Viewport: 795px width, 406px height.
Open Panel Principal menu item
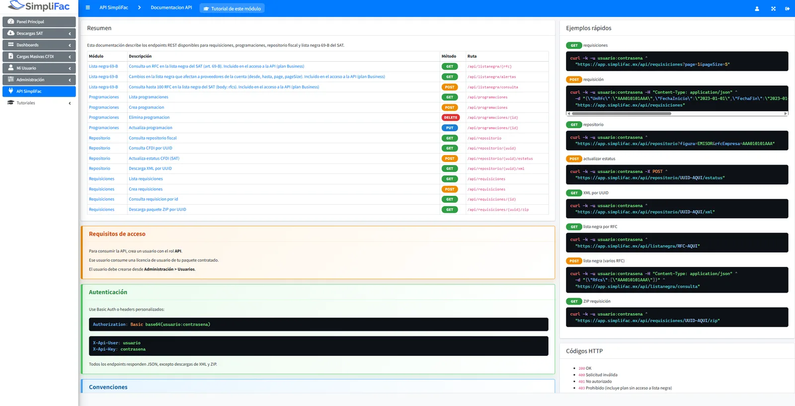tap(39, 22)
